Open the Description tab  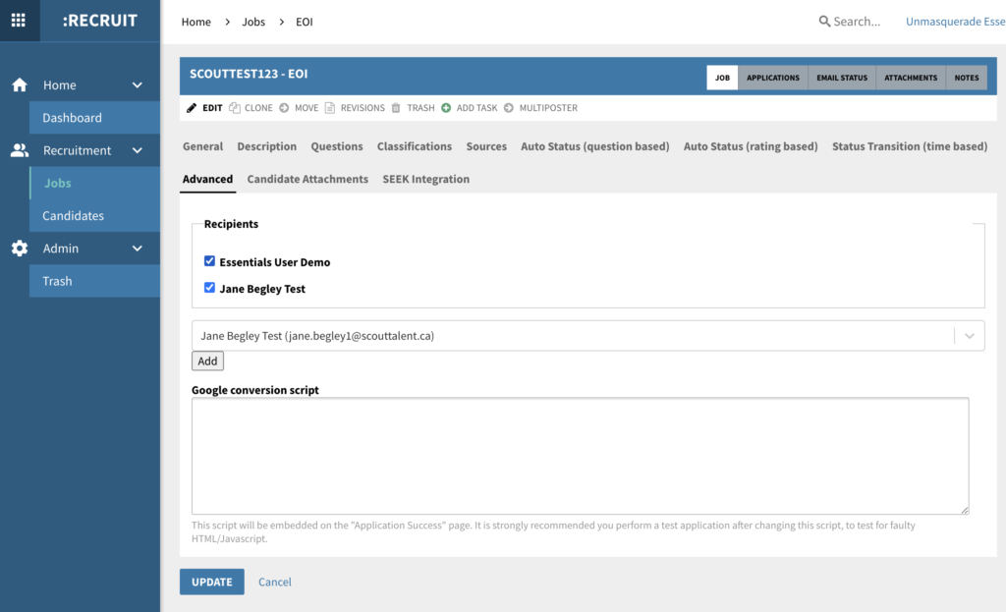tap(267, 146)
